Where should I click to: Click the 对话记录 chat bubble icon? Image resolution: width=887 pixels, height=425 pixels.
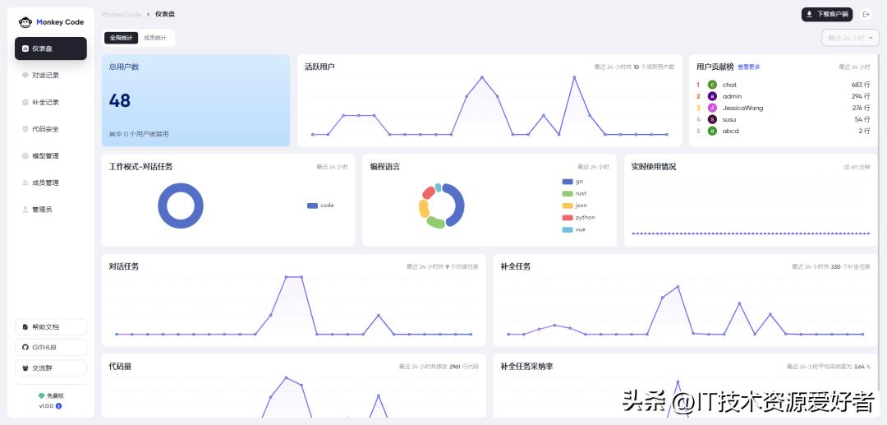pos(25,76)
